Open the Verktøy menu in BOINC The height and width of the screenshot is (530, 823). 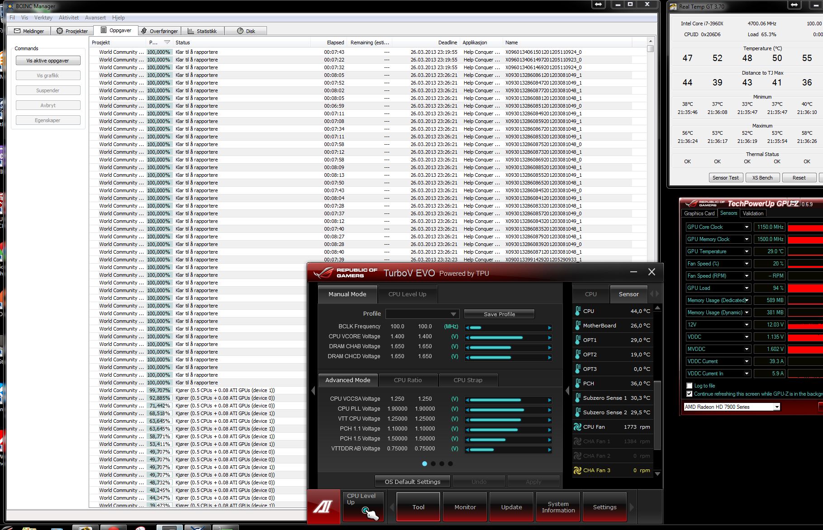43,18
